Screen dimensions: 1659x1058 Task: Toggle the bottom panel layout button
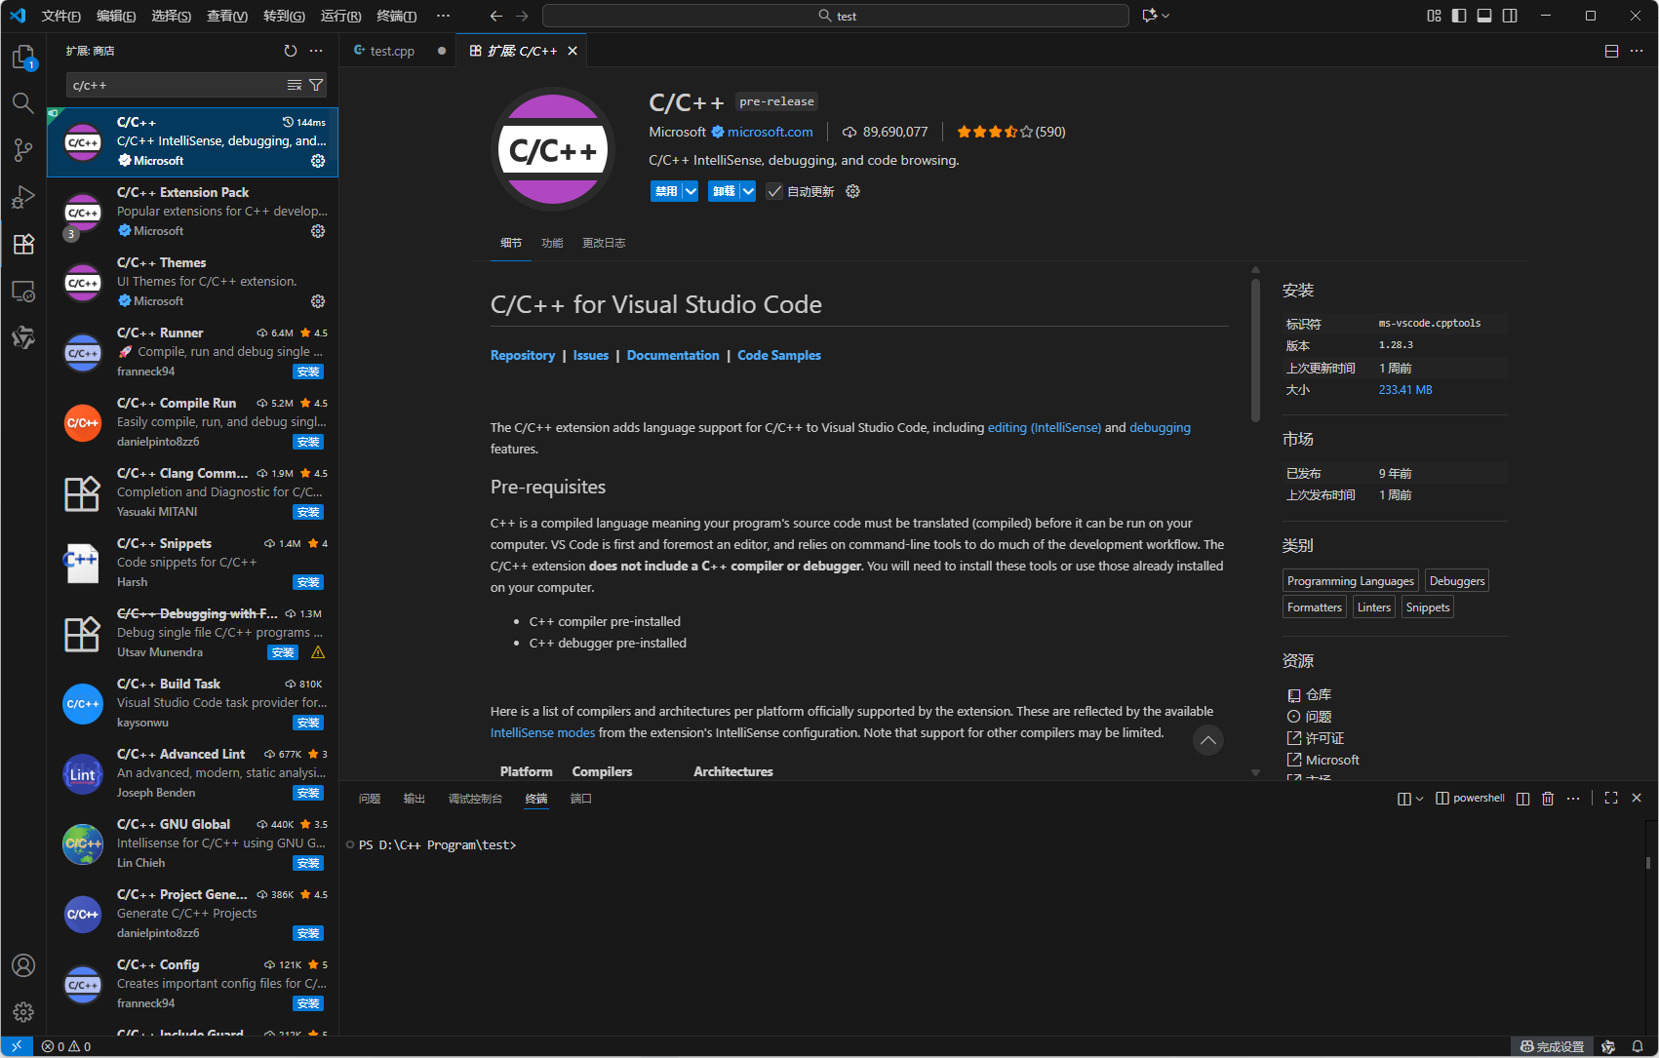(1484, 16)
